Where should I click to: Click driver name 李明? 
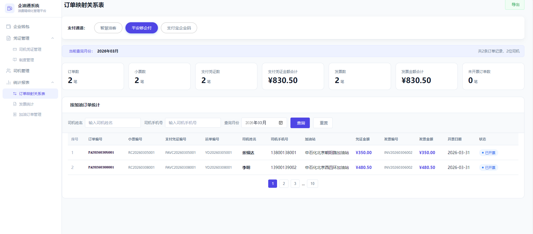[246, 168]
